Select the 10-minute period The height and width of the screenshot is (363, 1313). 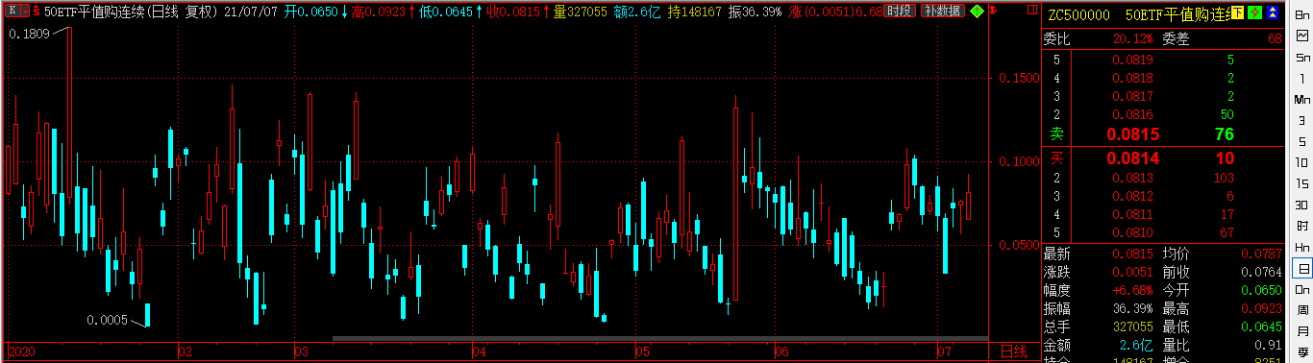[x=1302, y=162]
